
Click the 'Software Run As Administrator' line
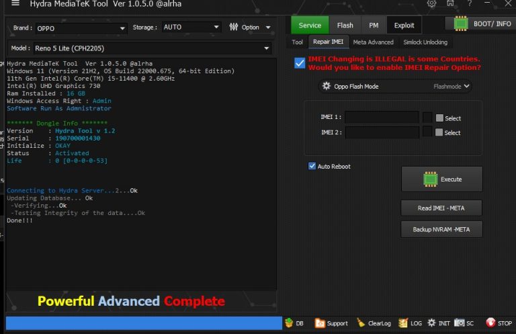pyautogui.click(x=59, y=108)
